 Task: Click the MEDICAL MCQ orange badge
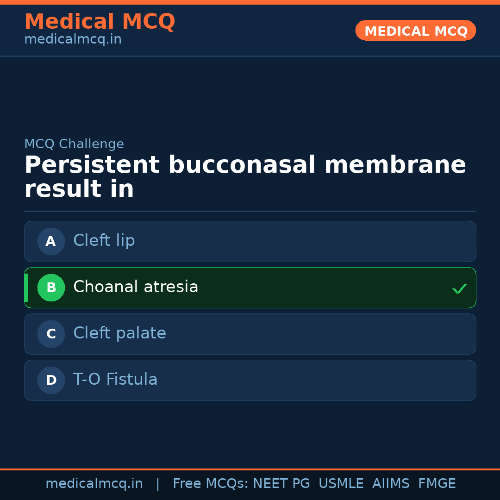point(415,31)
